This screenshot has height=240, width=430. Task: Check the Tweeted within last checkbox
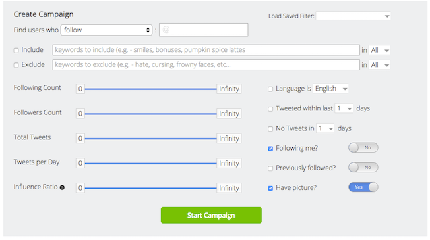[x=270, y=109]
